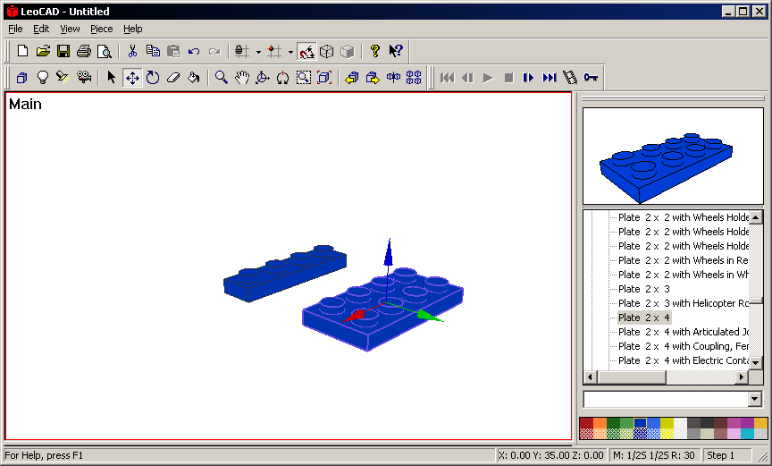The height and width of the screenshot is (466, 772).
Task: Open the piece search combo box dropdown
Action: click(x=755, y=399)
